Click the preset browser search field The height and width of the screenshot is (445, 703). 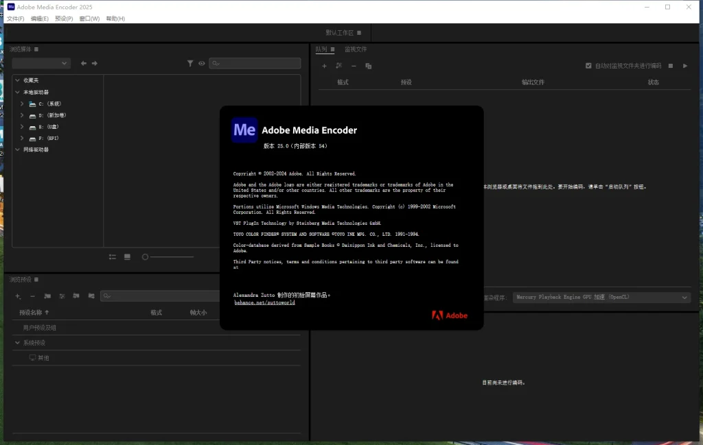pyautogui.click(x=160, y=296)
